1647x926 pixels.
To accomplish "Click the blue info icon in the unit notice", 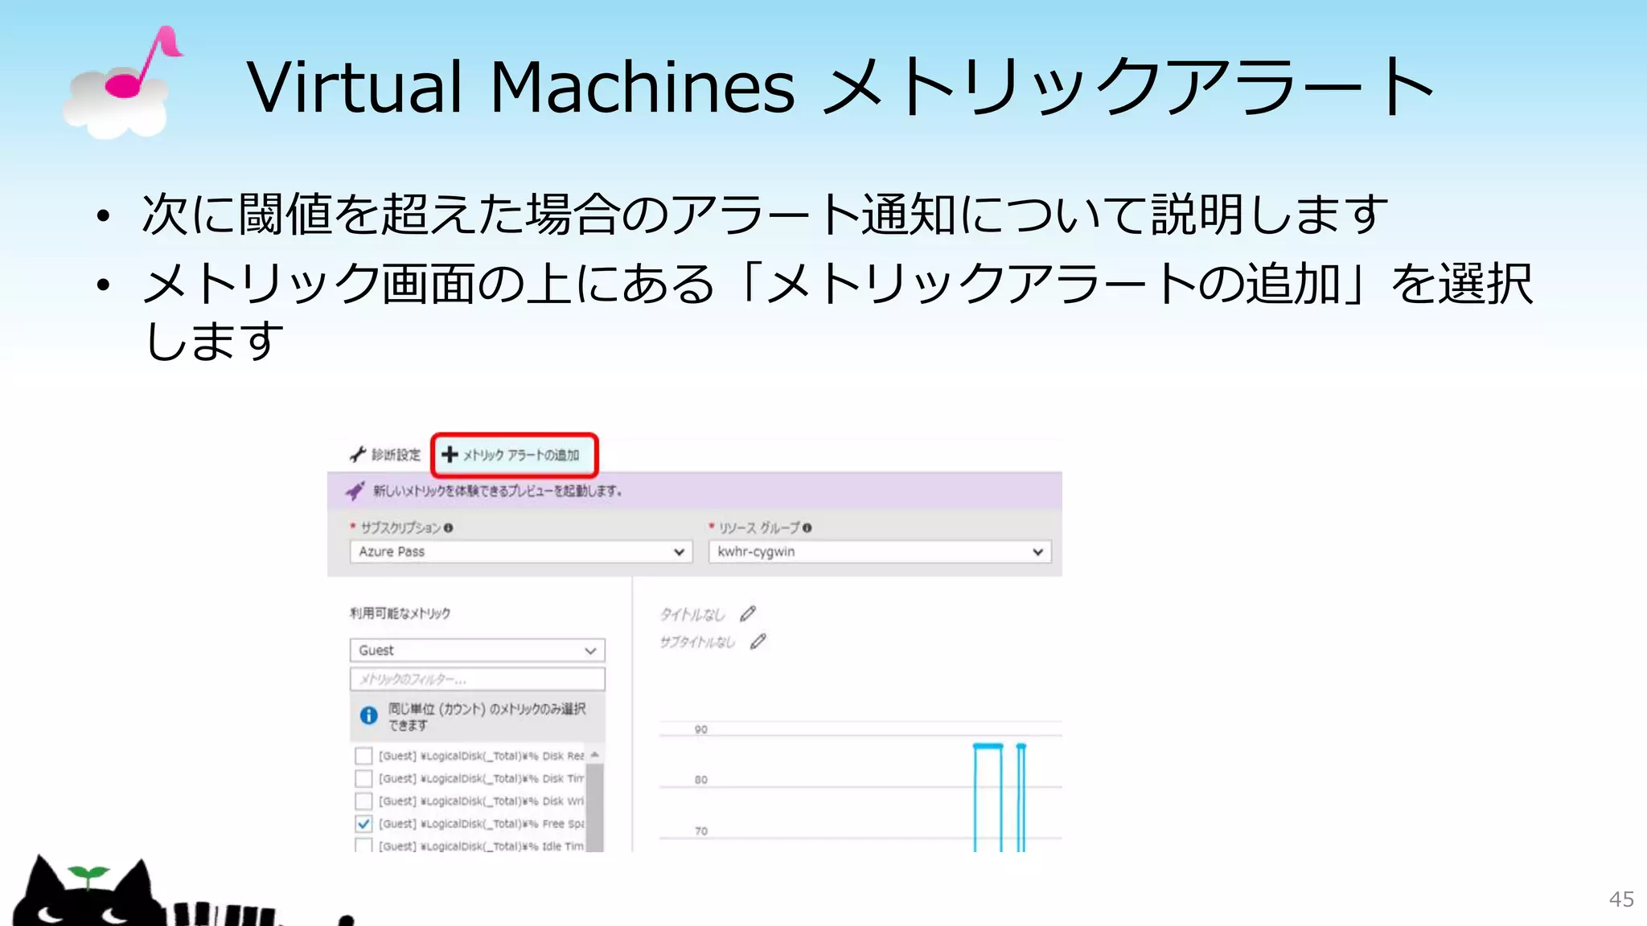I will [x=369, y=715].
